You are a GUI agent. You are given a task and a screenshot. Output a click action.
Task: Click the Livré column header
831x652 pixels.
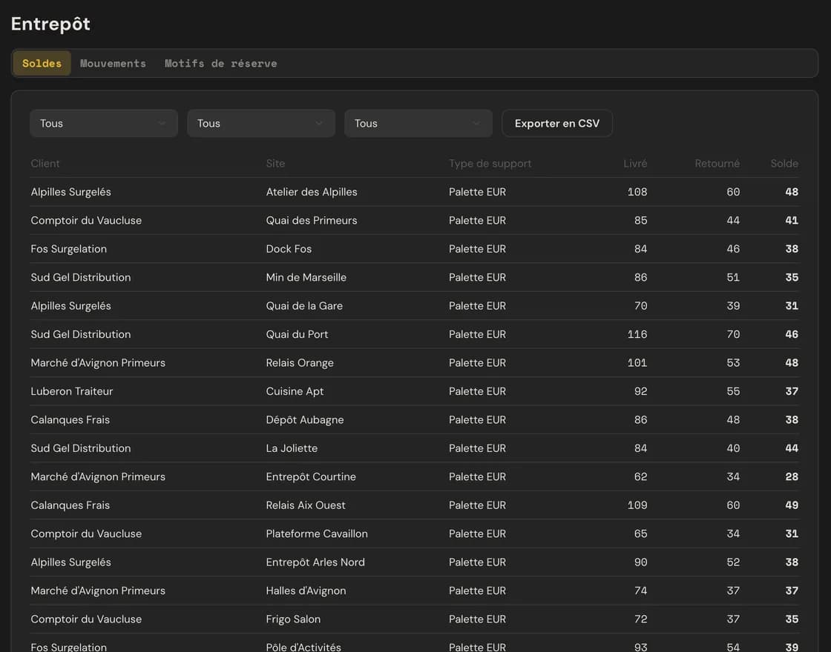[x=635, y=164]
